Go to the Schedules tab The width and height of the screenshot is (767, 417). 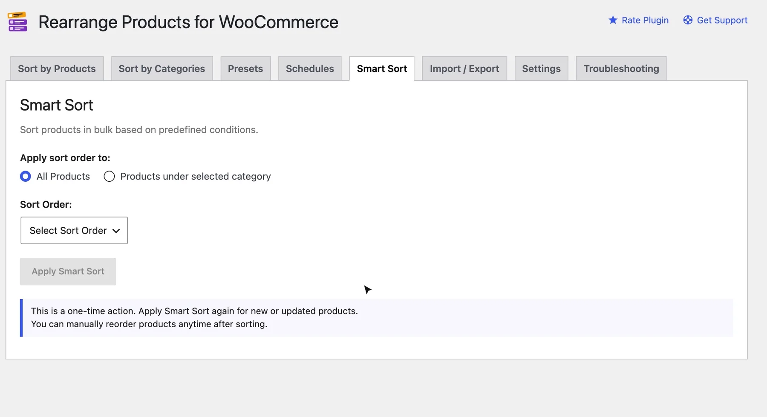(x=310, y=69)
